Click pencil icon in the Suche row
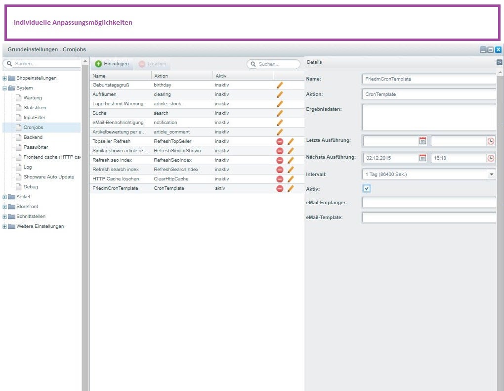 coord(280,113)
